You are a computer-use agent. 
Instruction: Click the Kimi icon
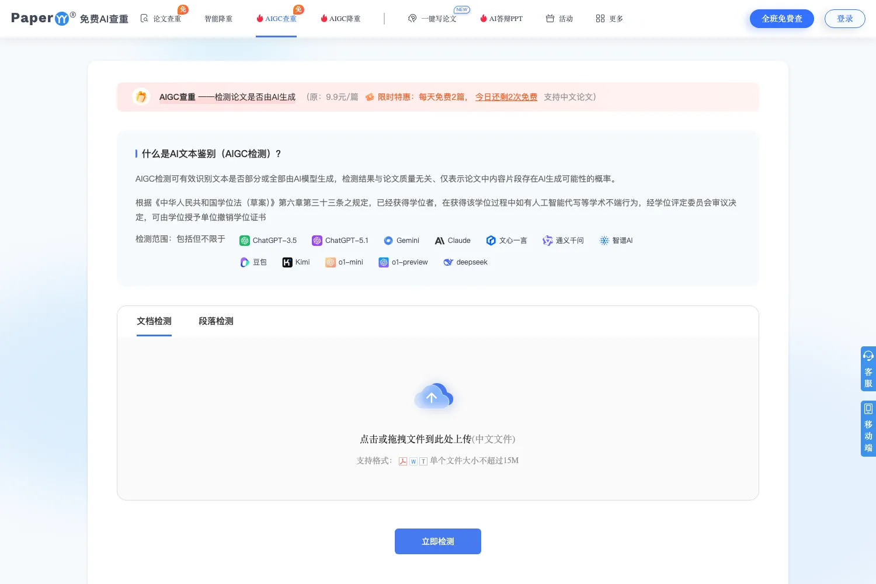pyautogui.click(x=287, y=262)
